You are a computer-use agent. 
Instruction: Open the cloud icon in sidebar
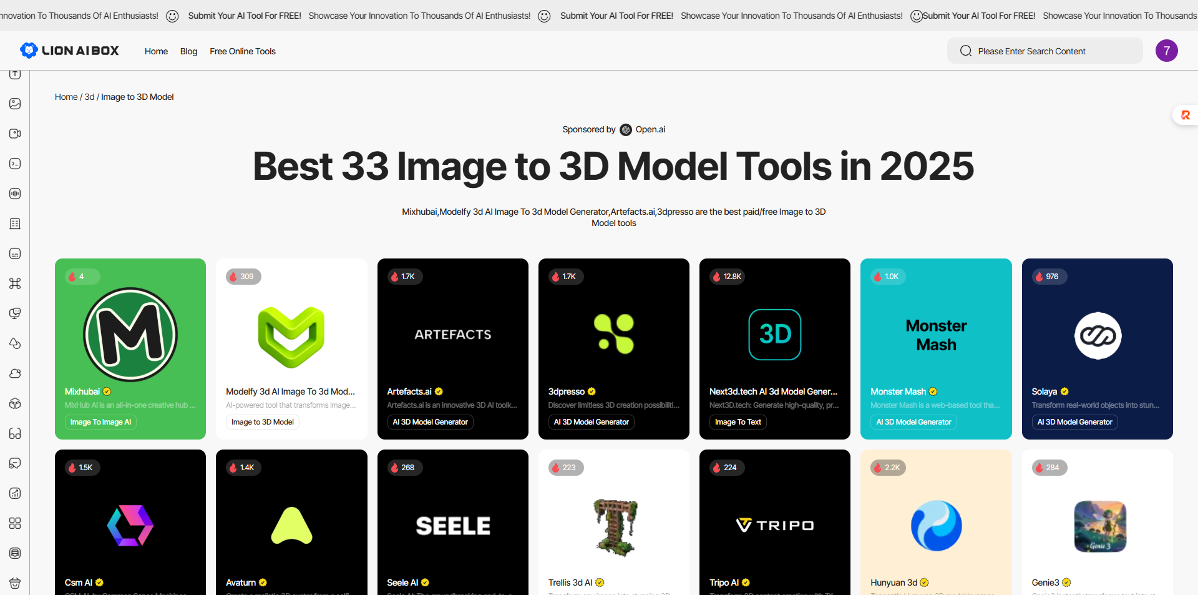click(x=15, y=373)
